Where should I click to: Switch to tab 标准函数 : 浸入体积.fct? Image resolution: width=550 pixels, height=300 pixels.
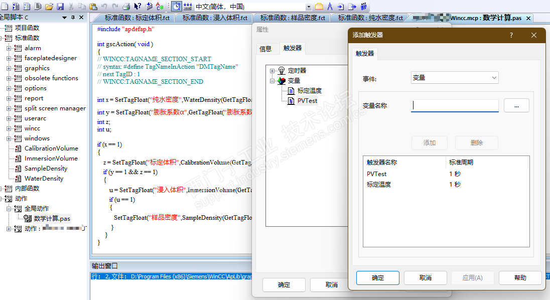click(x=215, y=18)
